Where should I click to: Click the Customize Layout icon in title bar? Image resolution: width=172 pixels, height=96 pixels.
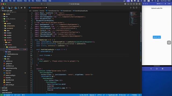(x=134, y=4)
